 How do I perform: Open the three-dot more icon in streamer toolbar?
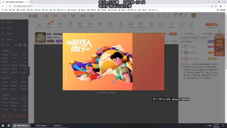[192, 24]
